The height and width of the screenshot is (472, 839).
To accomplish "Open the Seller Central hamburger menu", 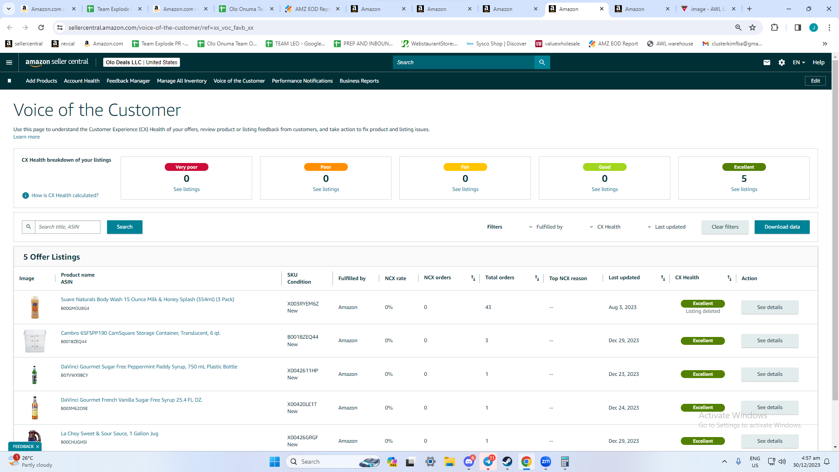I will point(9,62).
